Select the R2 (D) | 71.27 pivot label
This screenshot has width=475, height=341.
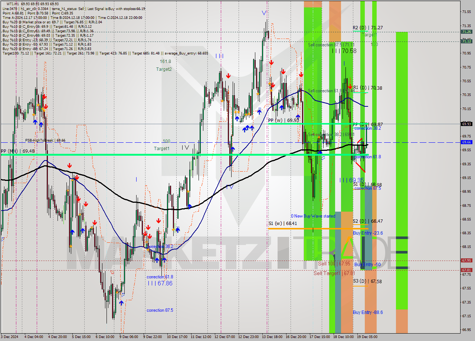point(368,28)
